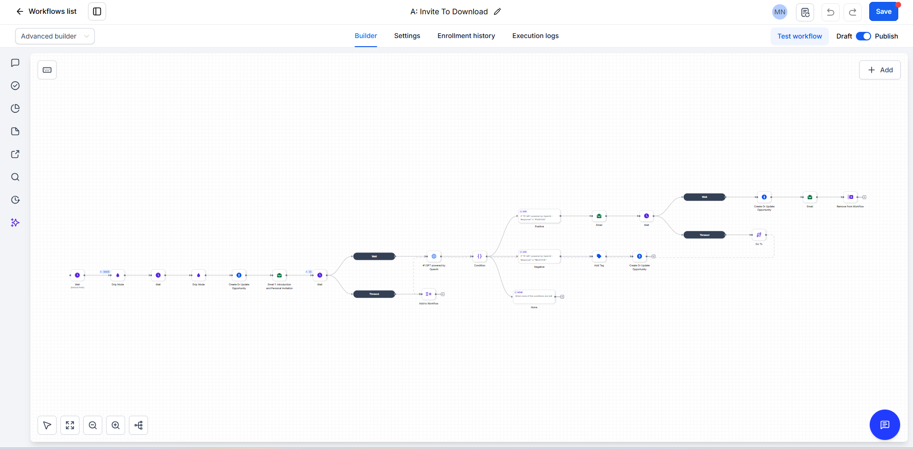Switch to Builder tab
The image size is (913, 449).
[365, 36]
